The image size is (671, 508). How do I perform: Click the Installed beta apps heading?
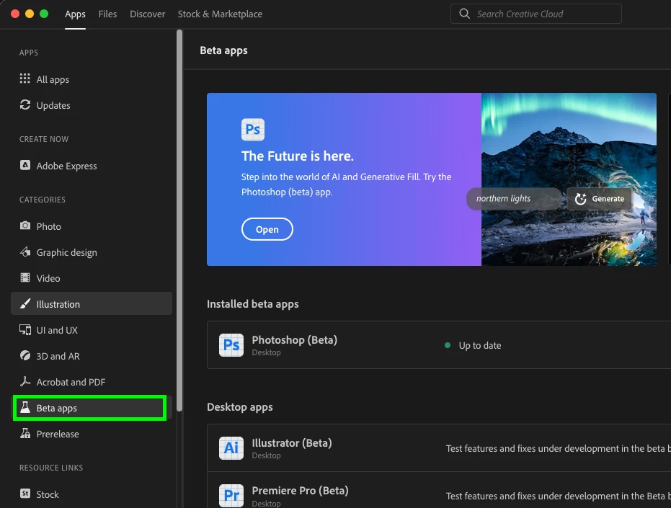(x=252, y=304)
